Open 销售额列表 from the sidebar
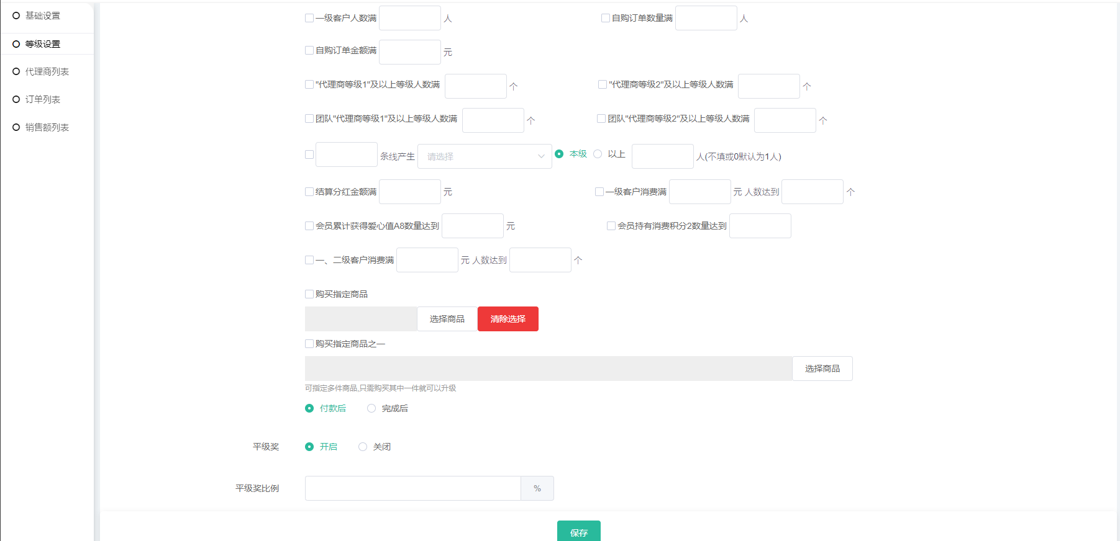Screen dimensions: 1120x541 (47, 128)
